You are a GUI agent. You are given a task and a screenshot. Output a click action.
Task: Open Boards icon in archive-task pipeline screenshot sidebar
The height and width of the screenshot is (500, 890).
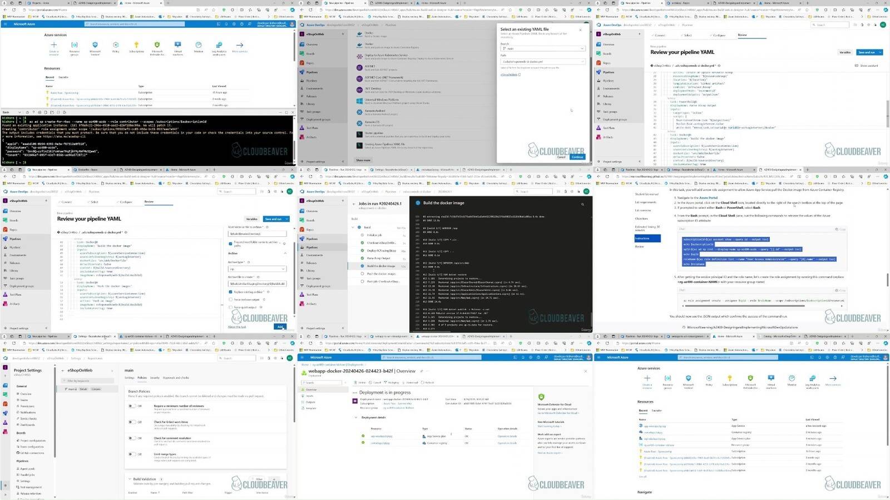pyautogui.click(x=6, y=220)
